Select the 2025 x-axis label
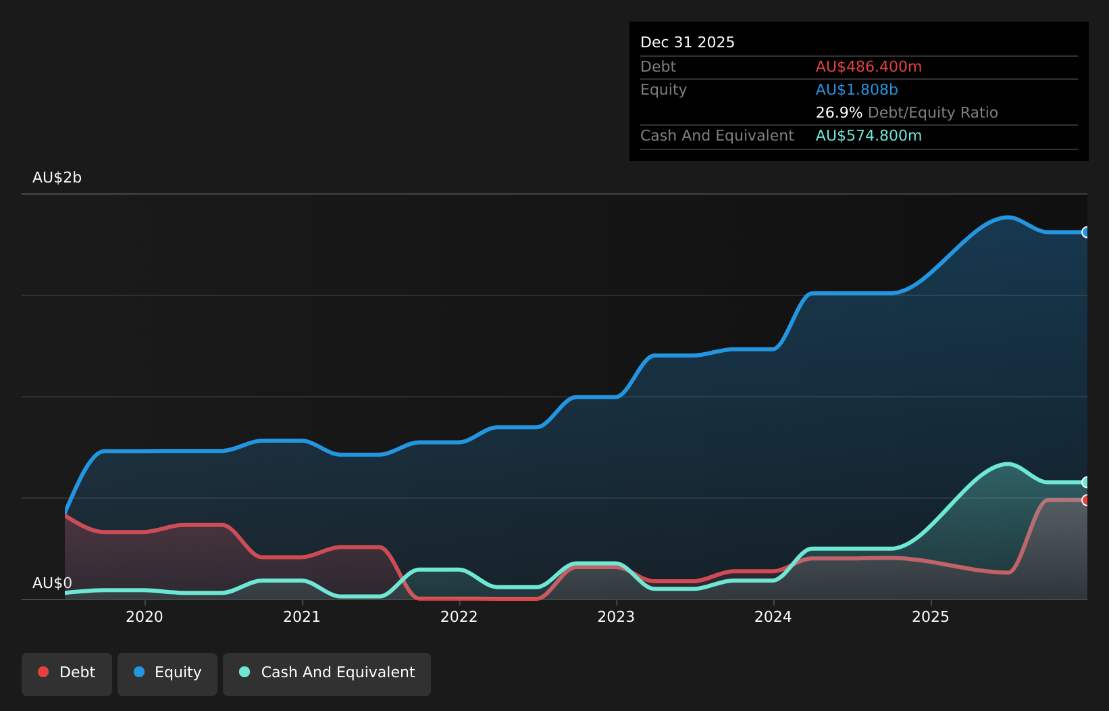1109x711 pixels. click(x=931, y=616)
